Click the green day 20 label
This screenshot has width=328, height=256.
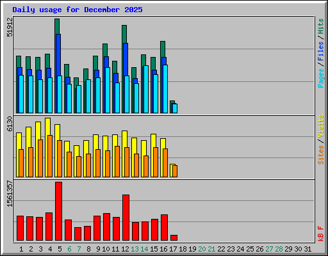202,249
